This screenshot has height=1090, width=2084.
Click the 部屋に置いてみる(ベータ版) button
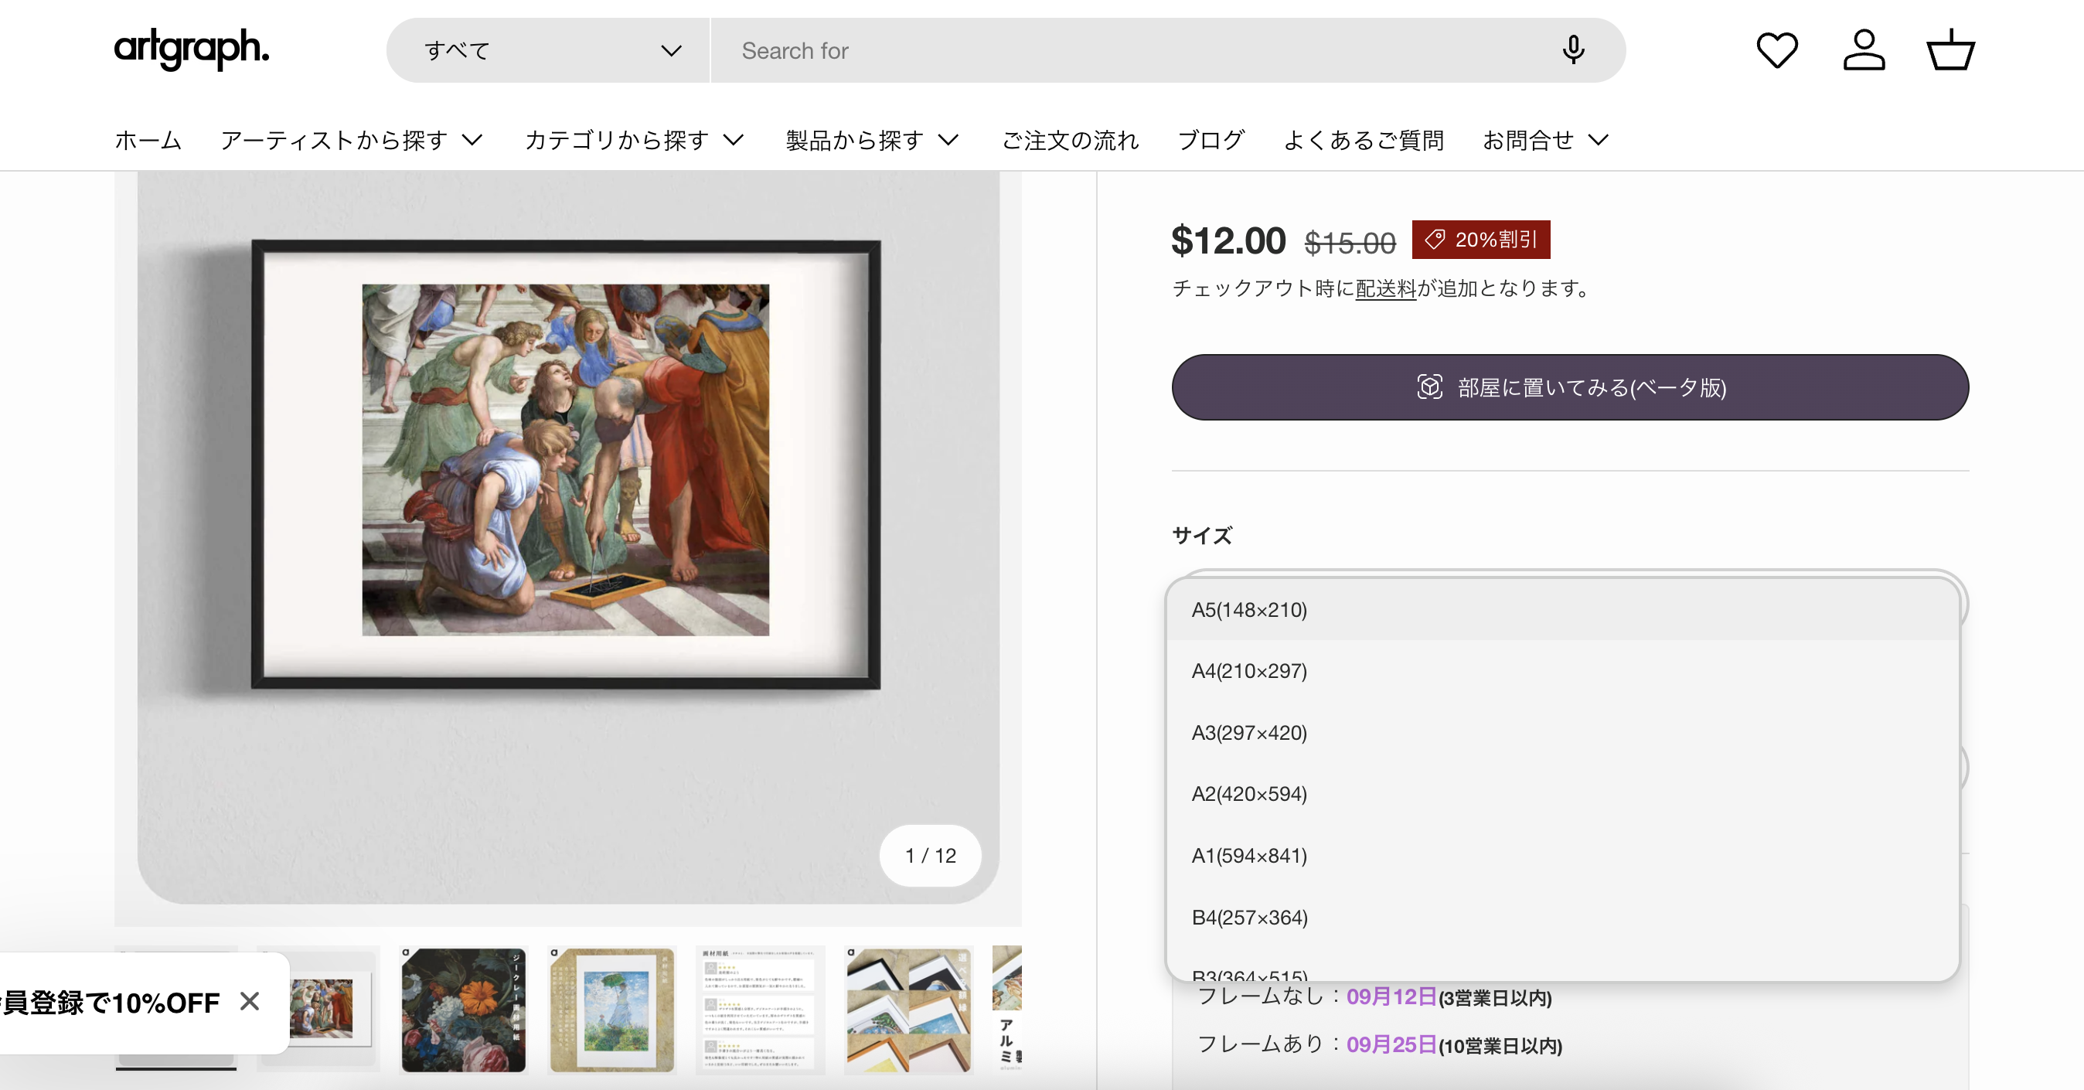tap(1569, 387)
